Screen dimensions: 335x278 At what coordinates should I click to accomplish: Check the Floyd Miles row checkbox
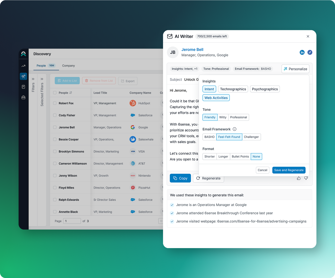[55, 188]
